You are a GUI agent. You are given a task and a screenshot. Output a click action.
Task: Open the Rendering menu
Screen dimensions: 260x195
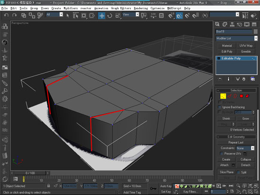pos(141,8)
